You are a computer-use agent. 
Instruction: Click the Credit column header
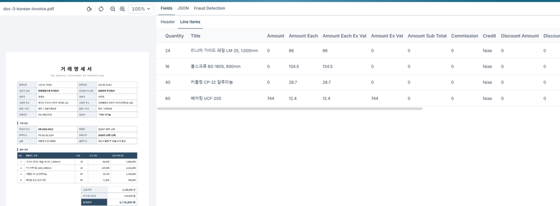click(x=489, y=36)
